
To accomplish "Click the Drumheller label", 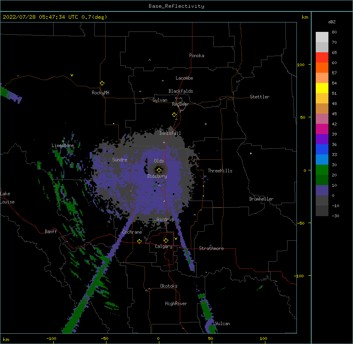I will [261, 199].
